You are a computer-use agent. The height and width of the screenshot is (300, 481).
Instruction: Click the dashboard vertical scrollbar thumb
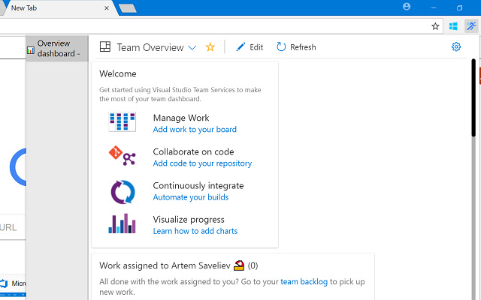(473, 98)
